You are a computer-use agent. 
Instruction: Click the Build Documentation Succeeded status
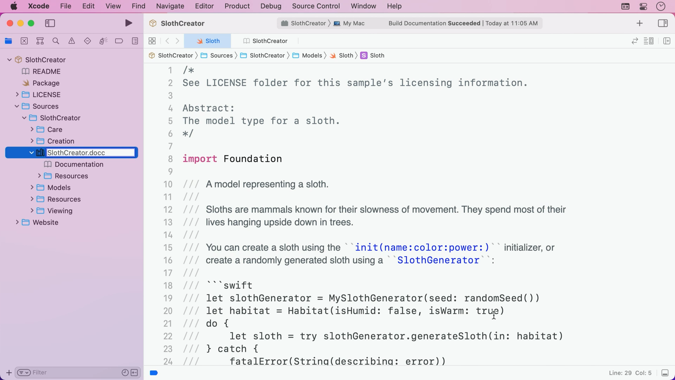coord(463,23)
